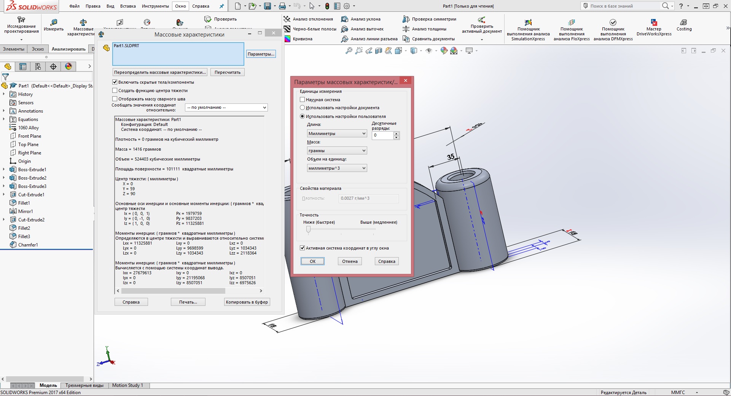The height and width of the screenshot is (396, 731).
Task: Open Анализ толщины tool
Action: (x=406, y=29)
